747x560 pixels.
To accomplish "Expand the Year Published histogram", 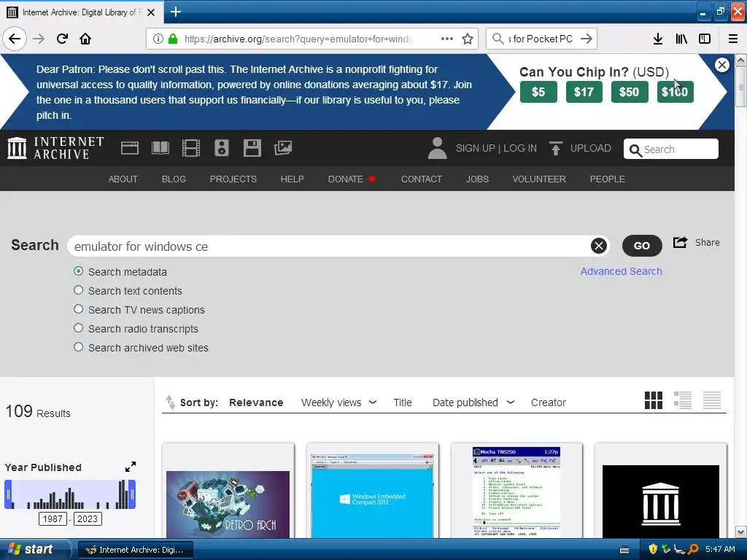I will [131, 467].
